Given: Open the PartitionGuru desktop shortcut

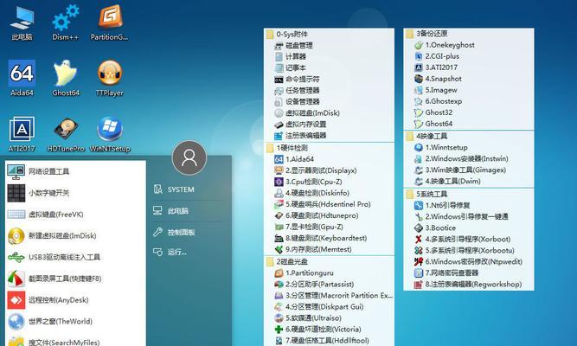Looking at the screenshot, I should [109, 22].
